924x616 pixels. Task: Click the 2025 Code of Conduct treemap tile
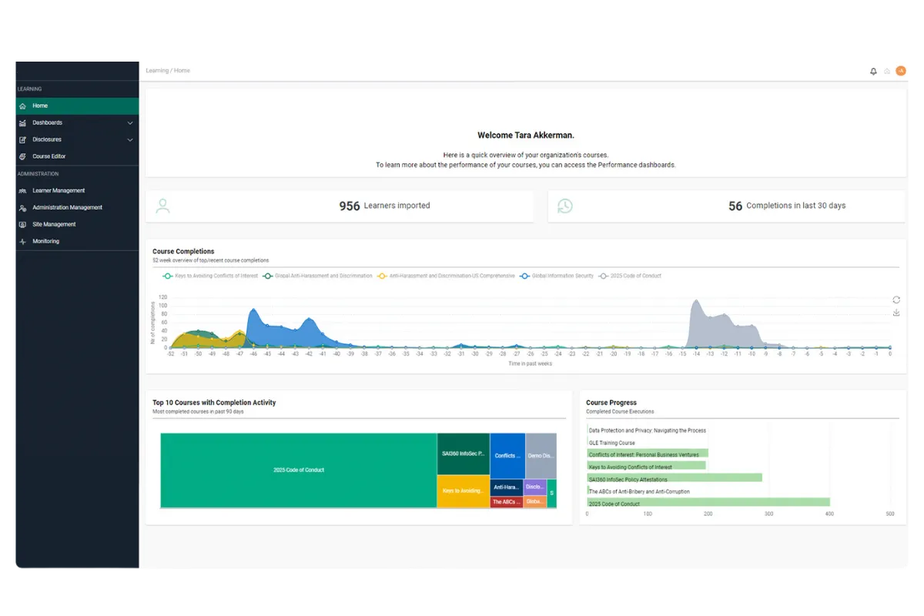tap(299, 470)
